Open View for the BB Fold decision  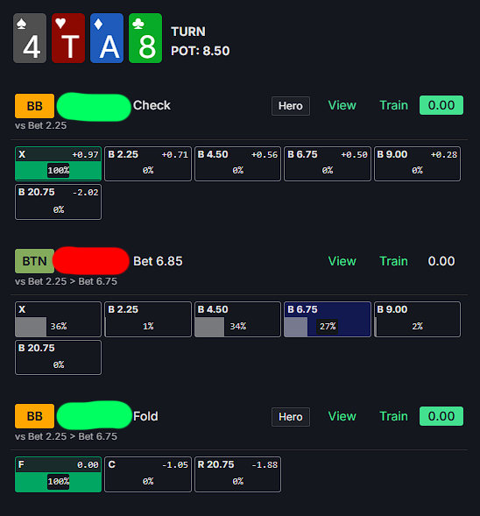342,416
